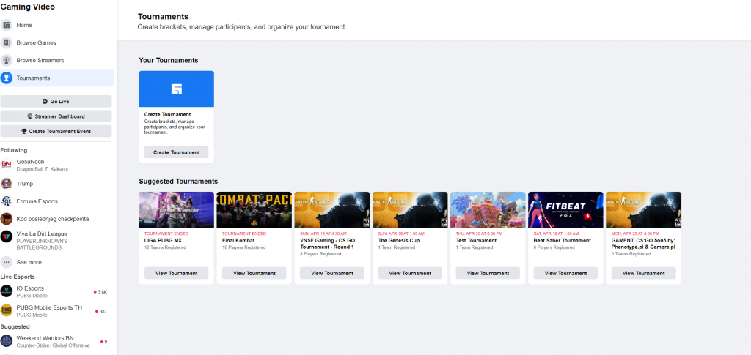View Tournament for VNSF Gaming CS GO
This screenshot has width=751, height=355.
(332, 273)
